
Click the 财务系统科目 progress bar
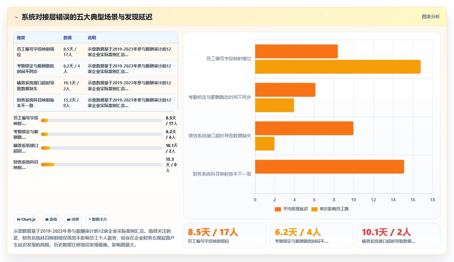click(x=102, y=165)
